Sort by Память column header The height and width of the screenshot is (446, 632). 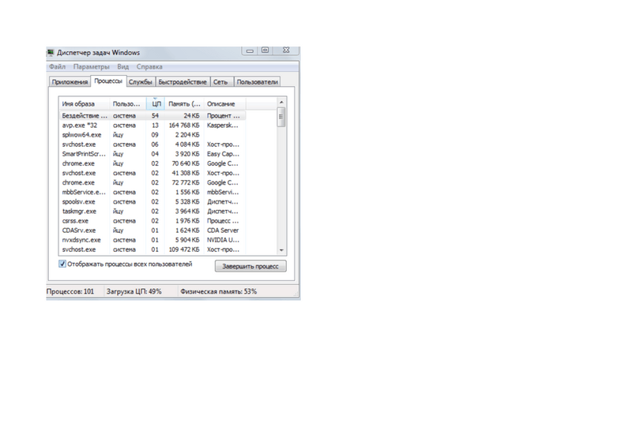[184, 104]
